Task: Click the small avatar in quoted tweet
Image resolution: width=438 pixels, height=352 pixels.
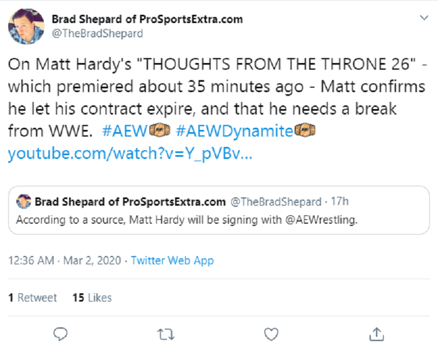Action: [x=24, y=202]
